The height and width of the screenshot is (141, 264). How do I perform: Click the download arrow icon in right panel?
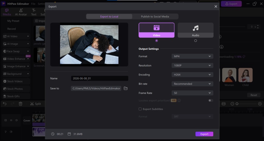221,47
